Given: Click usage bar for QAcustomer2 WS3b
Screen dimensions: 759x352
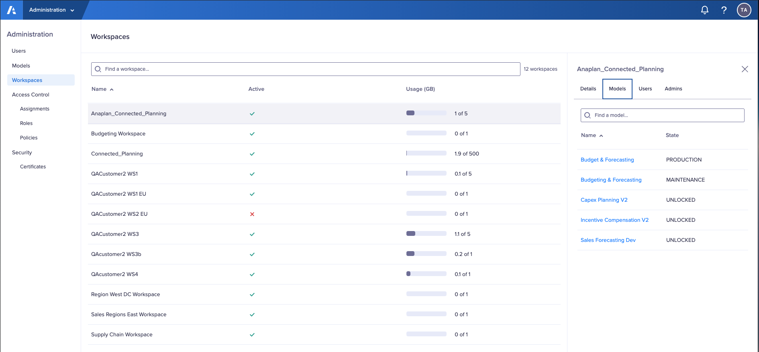Looking at the screenshot, I should pyautogui.click(x=426, y=254).
